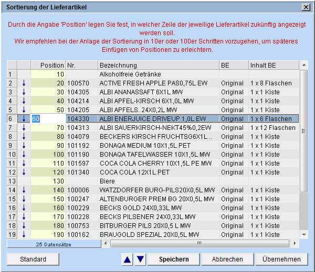This screenshot has height=272, width=315.
Task: Click the Übernehmen button
Action: [281, 259]
